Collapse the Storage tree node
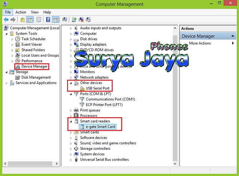 click(6, 72)
